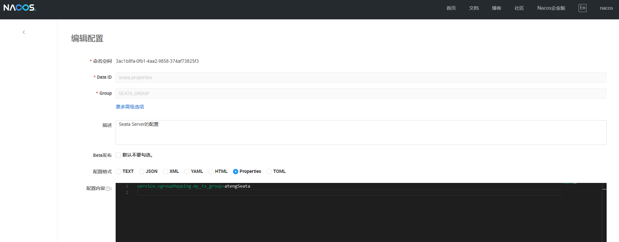Open the 首页 menu item
Screen dimensions: 619x242
pyautogui.click(x=451, y=8)
